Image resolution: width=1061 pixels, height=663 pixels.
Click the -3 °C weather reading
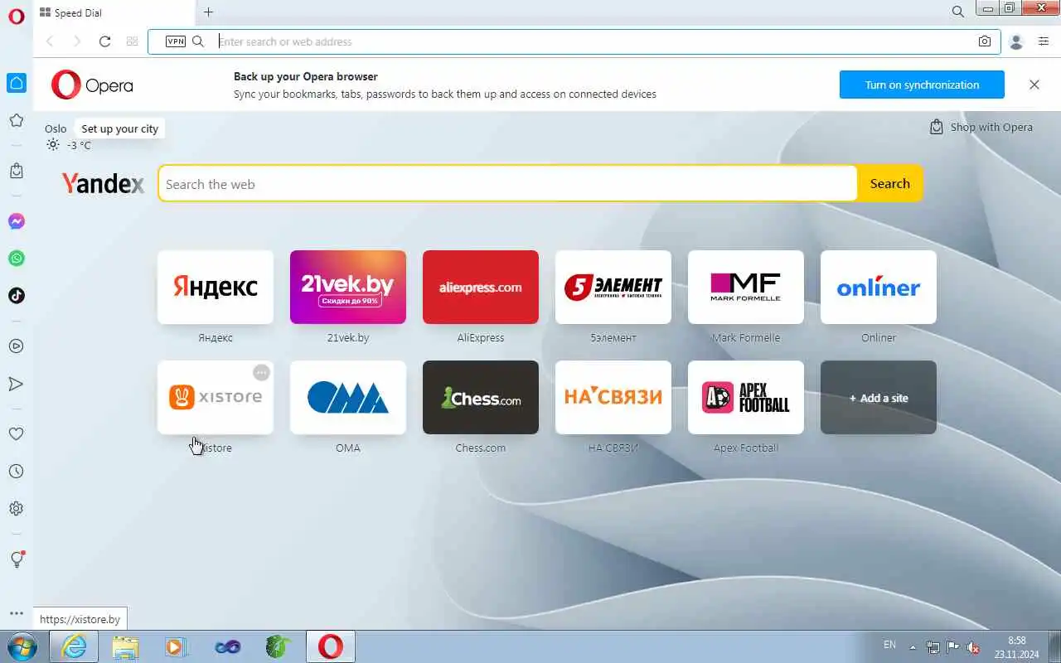pyautogui.click(x=79, y=145)
